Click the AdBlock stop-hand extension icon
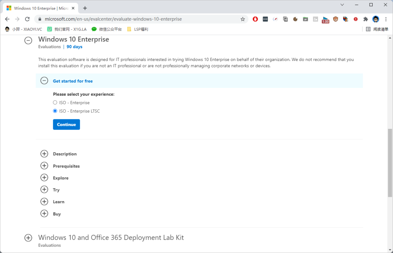Screen dimensions: 393x253 point(255,19)
